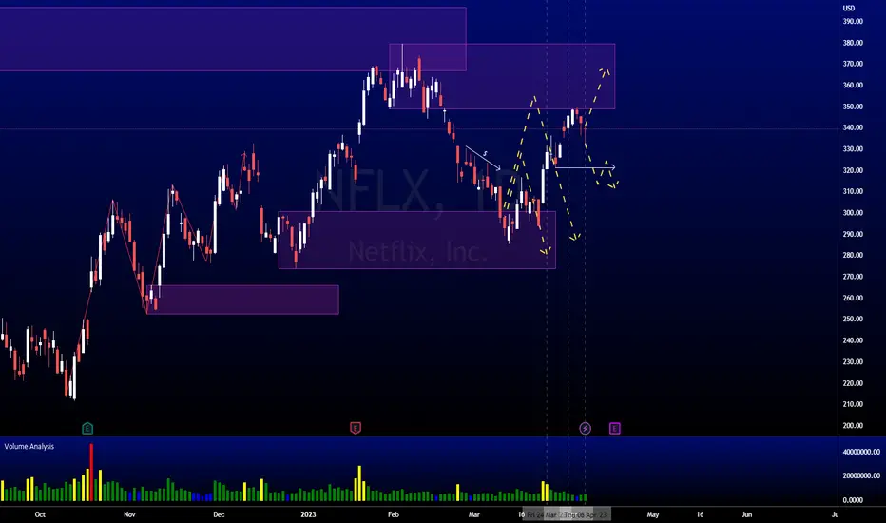
Task: Click the 290.00 price axis label
Action: tap(853, 234)
